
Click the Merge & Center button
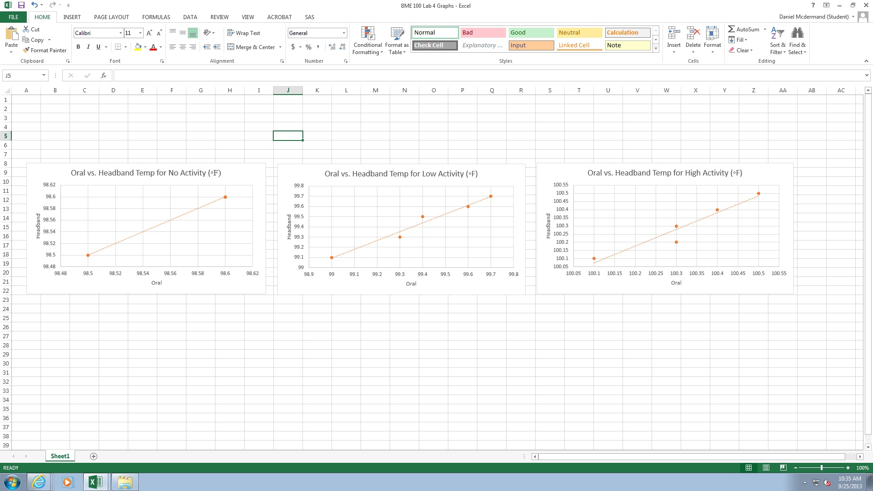tap(251, 47)
